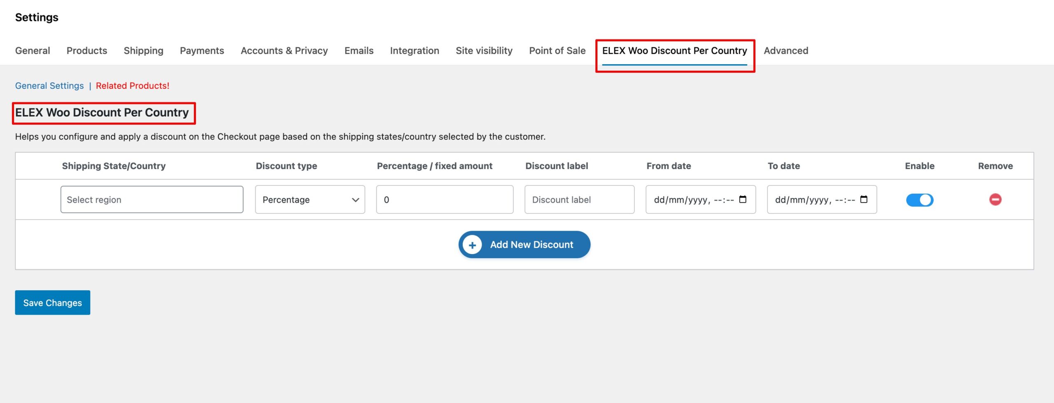Open the From date calendar picker icon
This screenshot has width=1054, height=403.
[x=743, y=199]
